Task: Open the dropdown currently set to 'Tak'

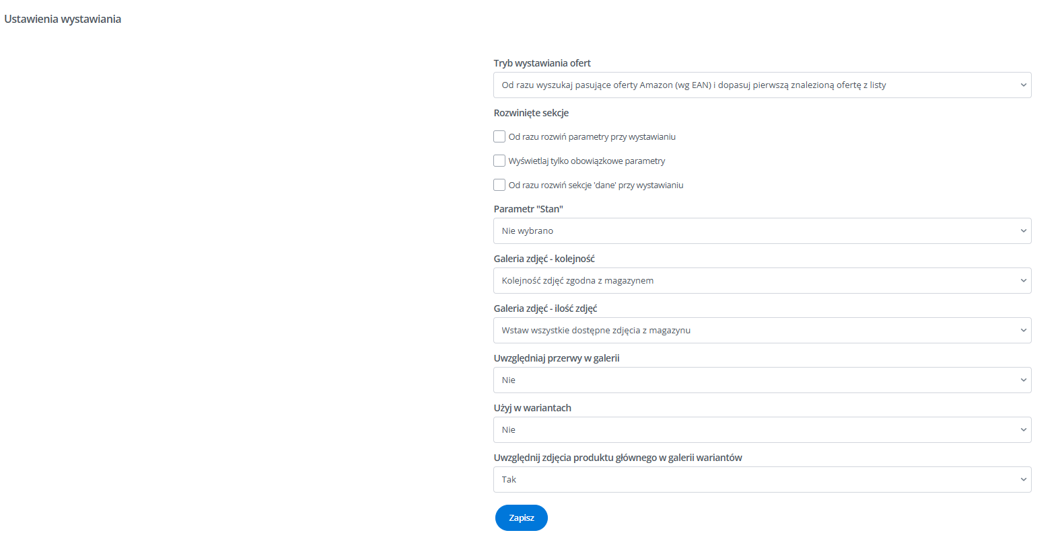Action: 762,480
